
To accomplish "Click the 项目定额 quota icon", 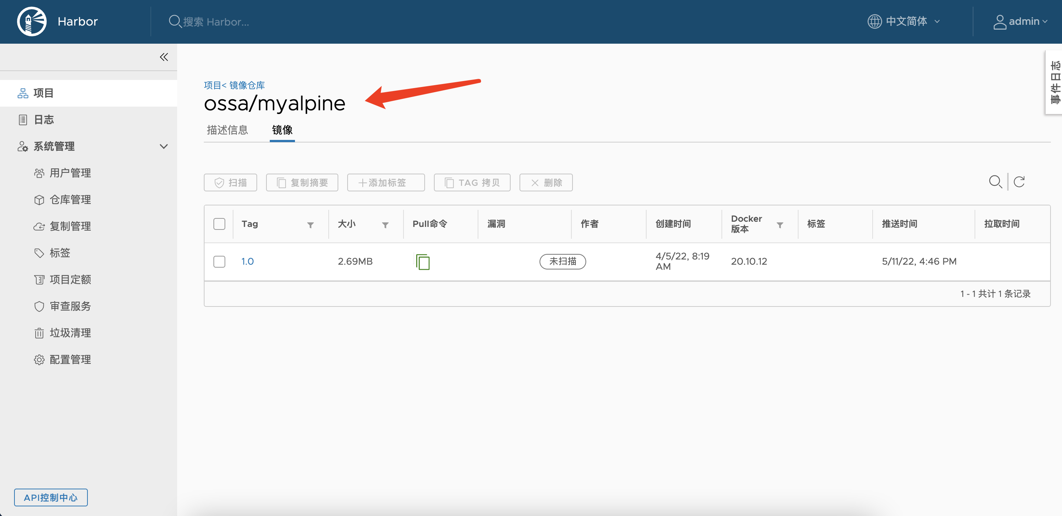I will pos(39,279).
